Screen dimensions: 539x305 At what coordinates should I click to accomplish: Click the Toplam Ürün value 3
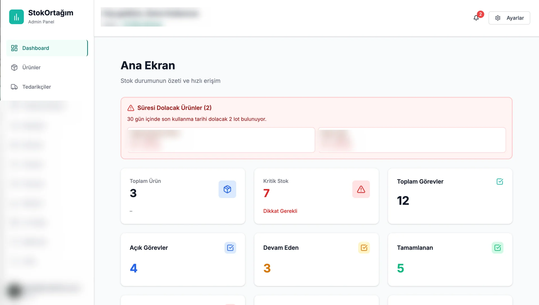pos(133,193)
